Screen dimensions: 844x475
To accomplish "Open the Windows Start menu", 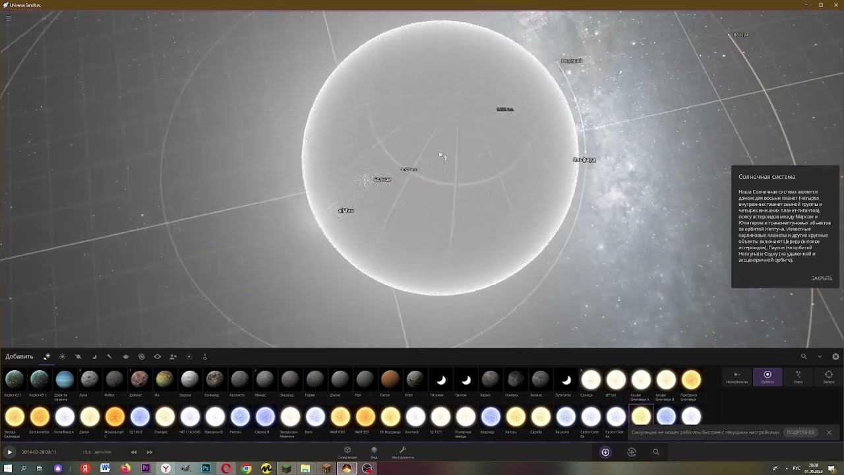I will point(8,468).
